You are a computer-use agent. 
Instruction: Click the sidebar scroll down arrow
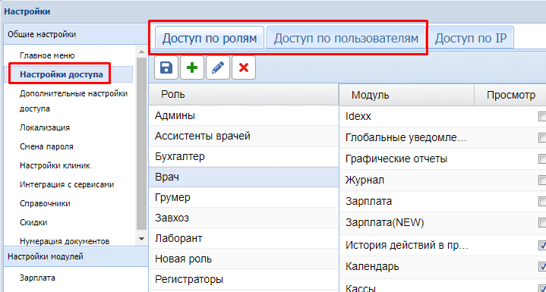(141, 239)
